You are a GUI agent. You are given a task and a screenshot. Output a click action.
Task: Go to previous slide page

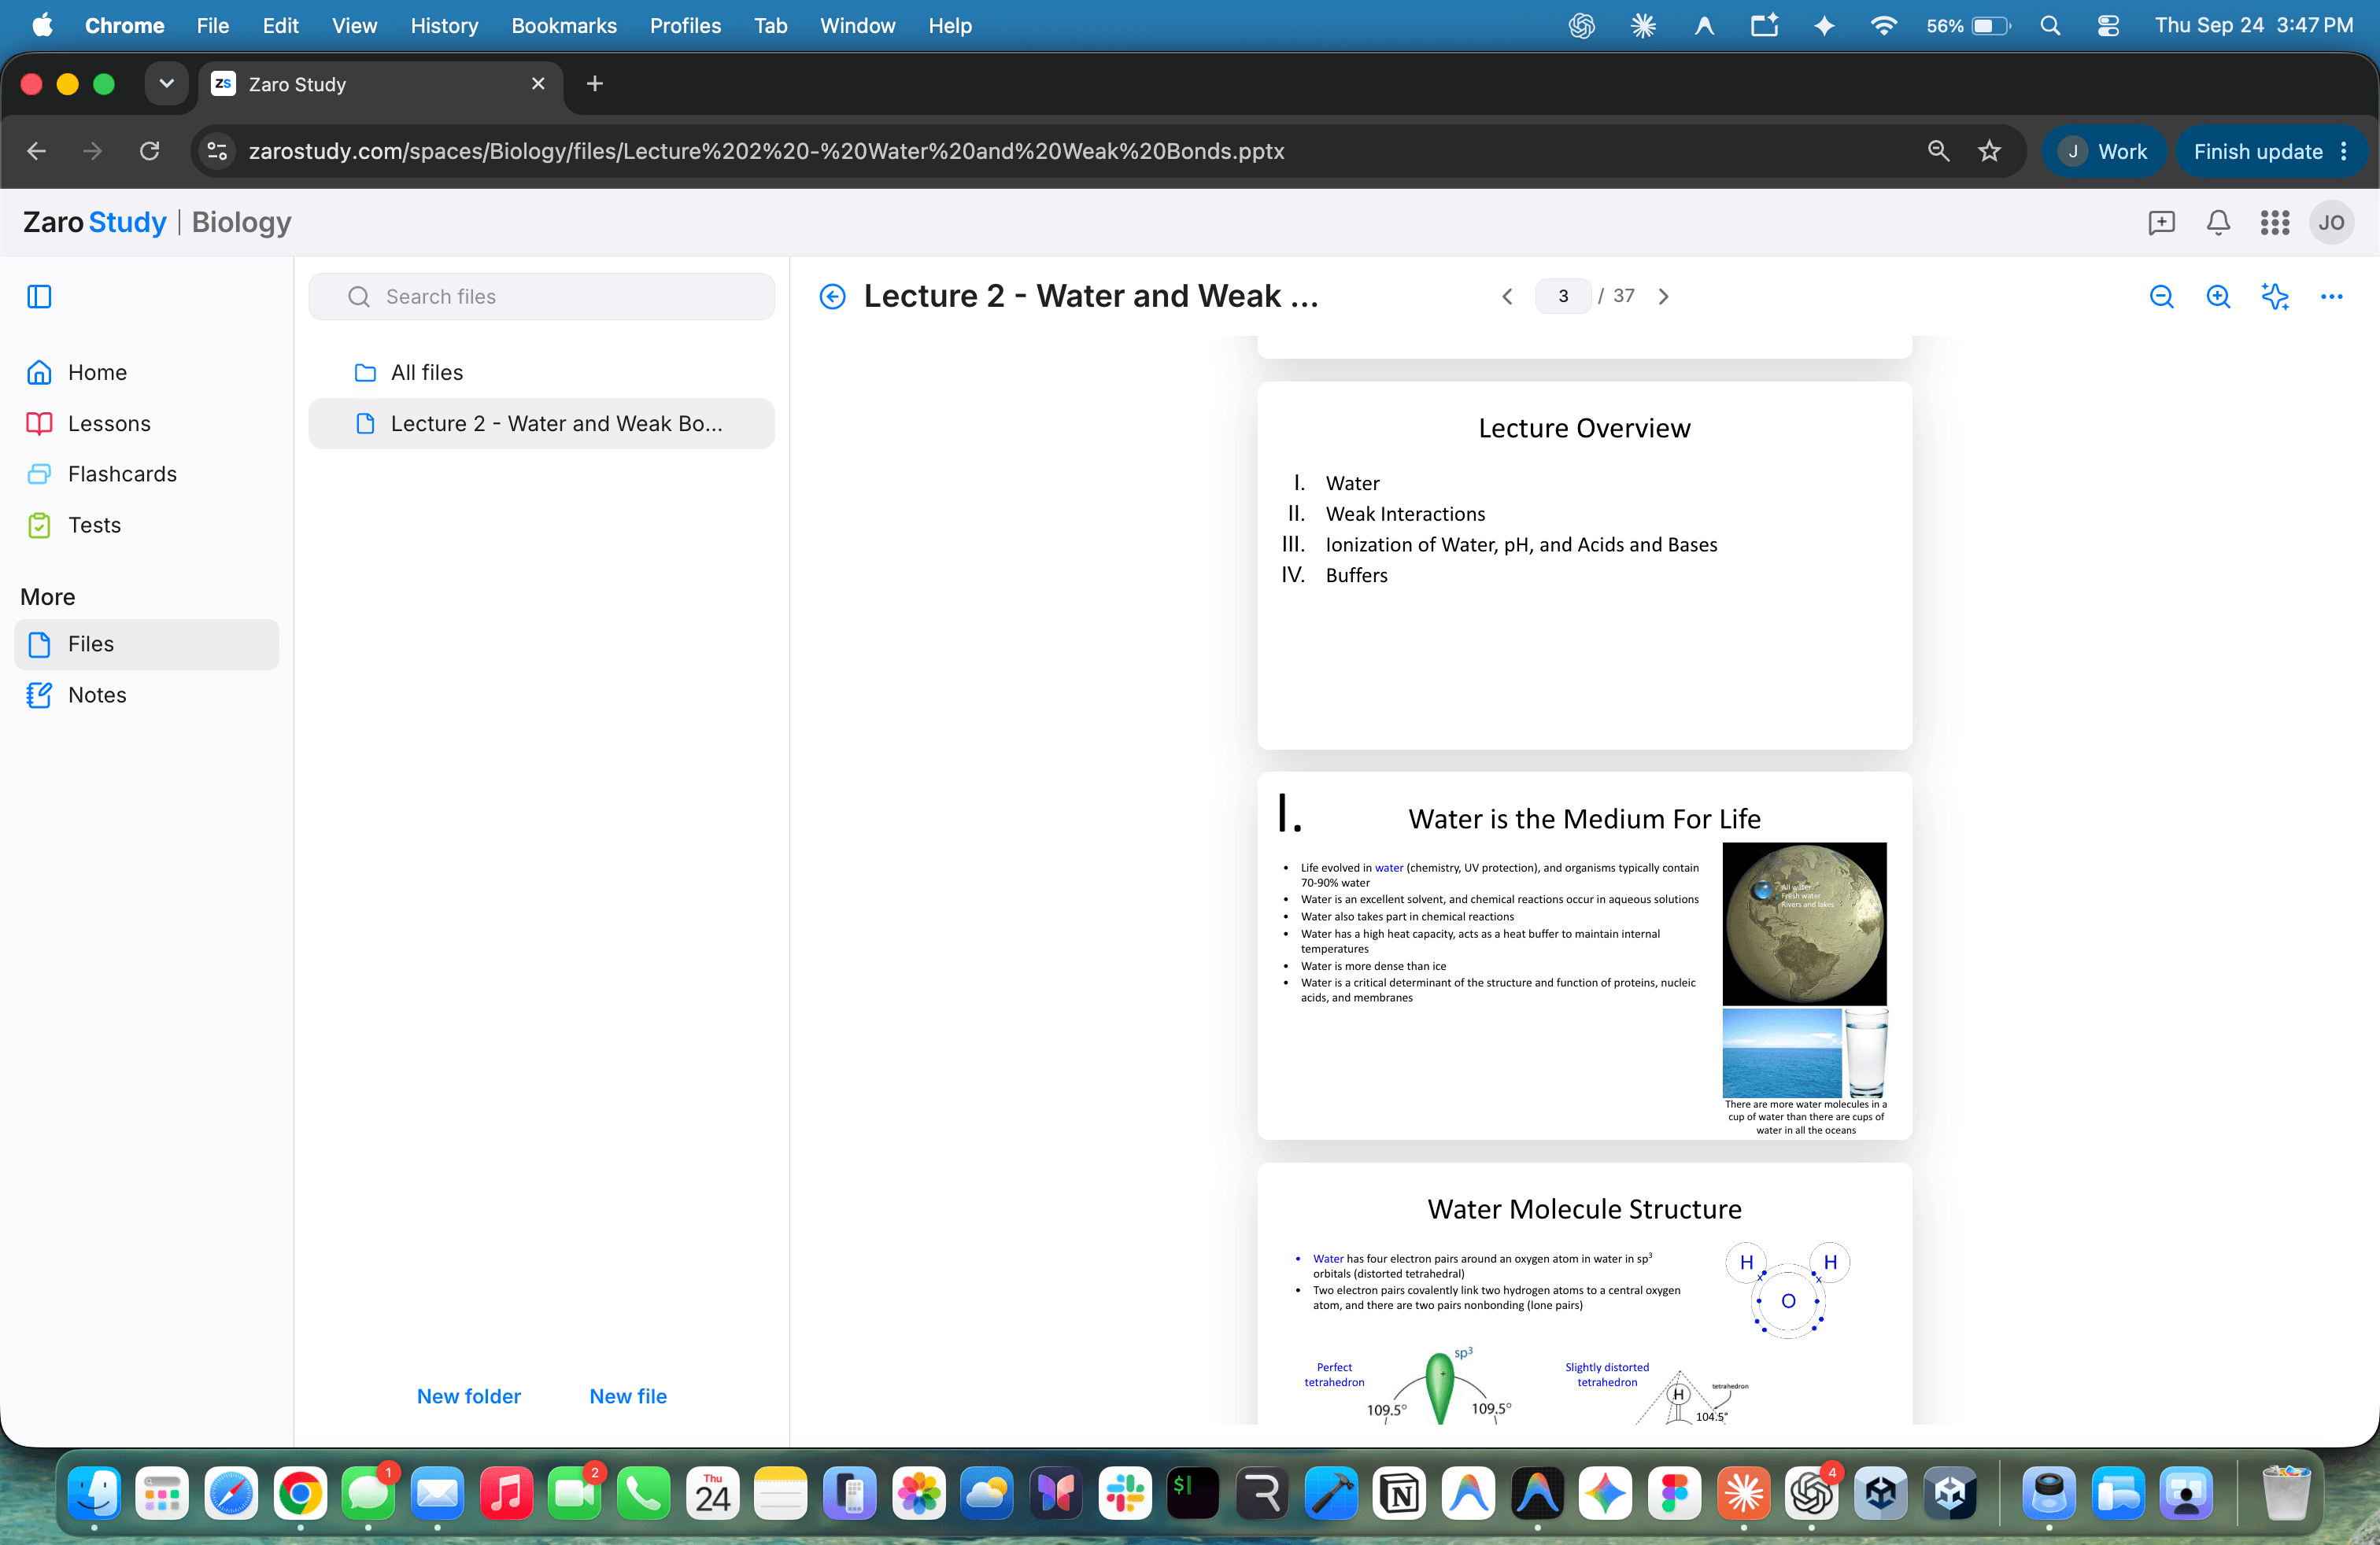1507,297
